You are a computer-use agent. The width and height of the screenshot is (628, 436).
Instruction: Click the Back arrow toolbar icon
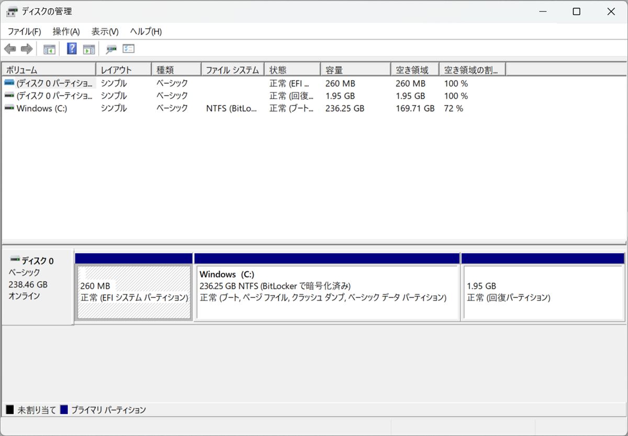[10, 49]
